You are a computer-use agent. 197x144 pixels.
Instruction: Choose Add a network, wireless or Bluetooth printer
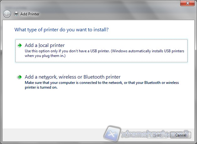click(x=72, y=77)
